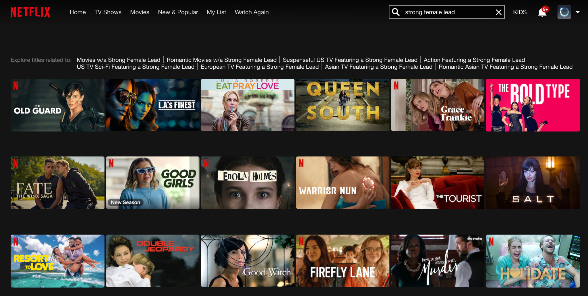
Task: Expand the profile dropdown arrow
Action: [578, 12]
